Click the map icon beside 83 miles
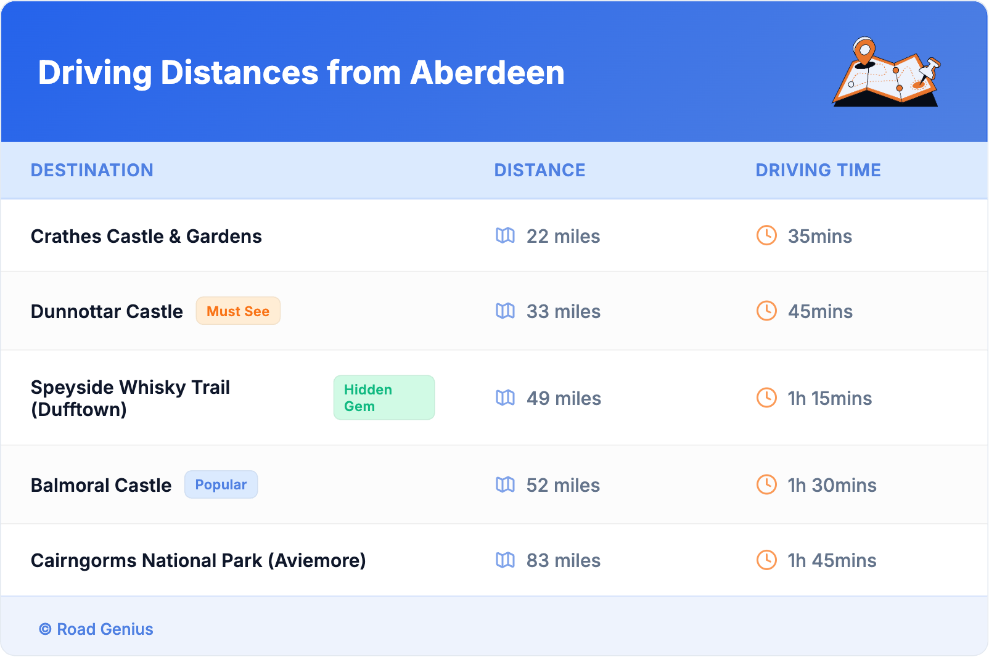989x657 pixels. (505, 560)
